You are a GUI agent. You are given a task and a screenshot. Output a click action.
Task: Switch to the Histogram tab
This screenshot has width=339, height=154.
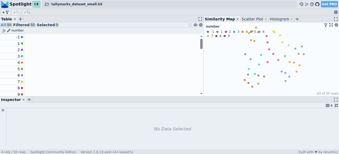tap(279, 19)
